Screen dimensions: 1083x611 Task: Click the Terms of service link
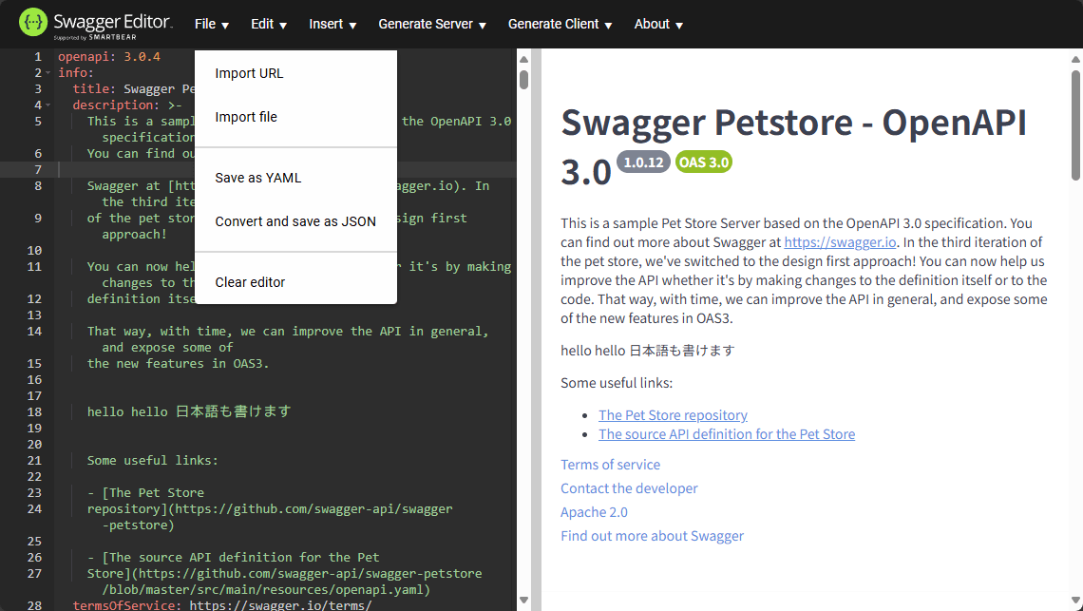(x=610, y=465)
